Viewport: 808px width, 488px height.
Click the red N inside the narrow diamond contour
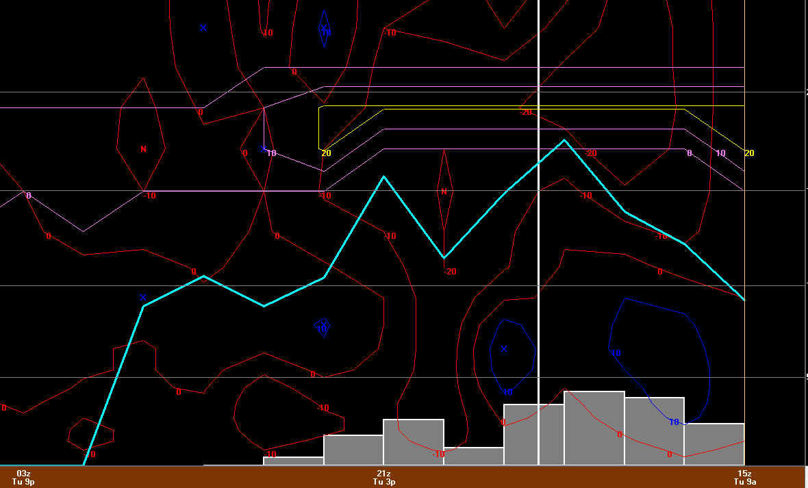(x=444, y=191)
